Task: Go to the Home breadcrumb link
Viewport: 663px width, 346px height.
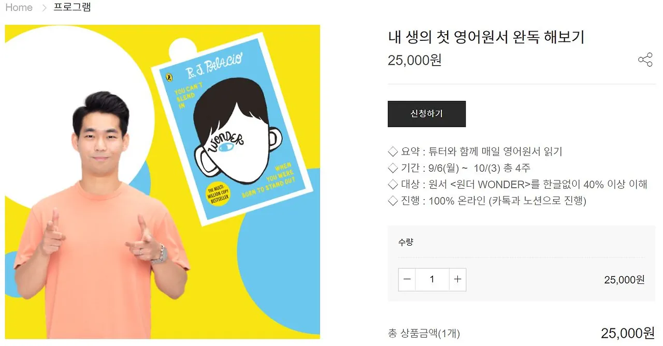Action: [19, 8]
